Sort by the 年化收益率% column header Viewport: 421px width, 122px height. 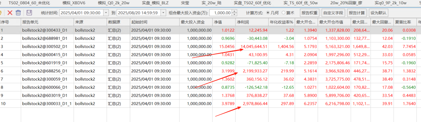pyautogui.click(x=282, y=22)
